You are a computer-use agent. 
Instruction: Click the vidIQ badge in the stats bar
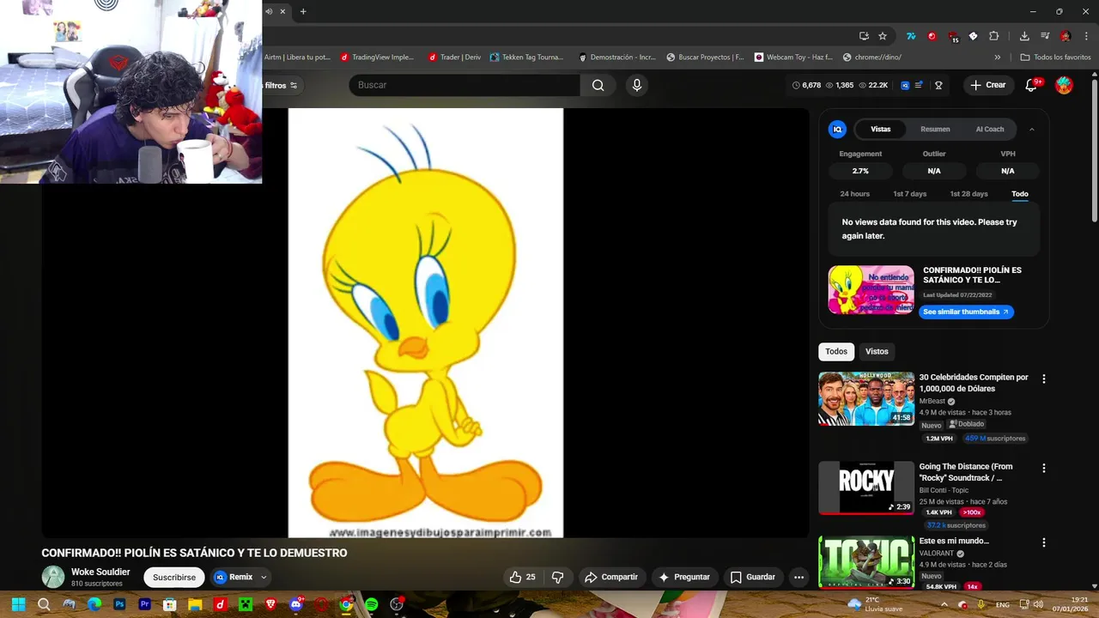[x=905, y=85]
